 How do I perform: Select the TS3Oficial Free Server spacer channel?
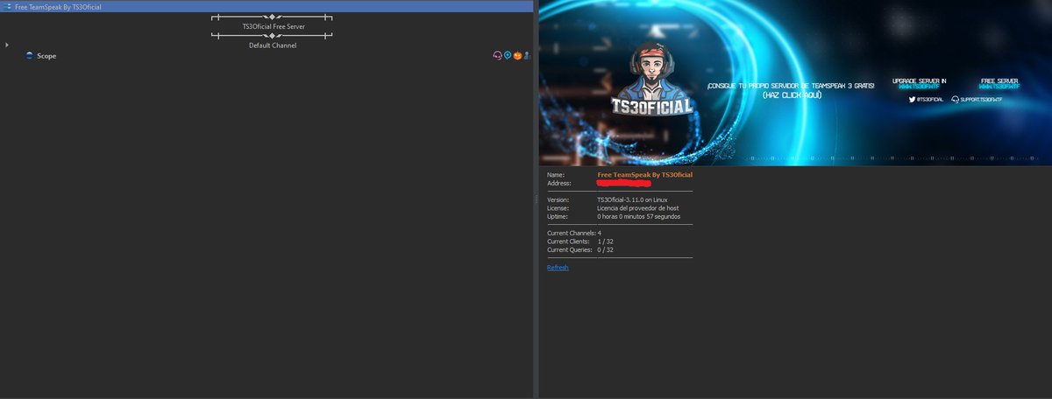[273, 26]
